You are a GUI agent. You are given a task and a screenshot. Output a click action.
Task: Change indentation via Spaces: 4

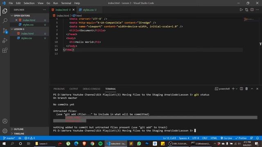[184, 138]
